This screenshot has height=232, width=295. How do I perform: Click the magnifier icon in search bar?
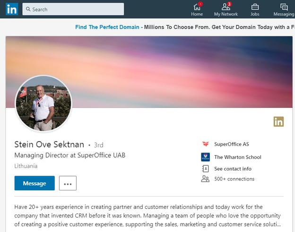pyautogui.click(x=28, y=9)
